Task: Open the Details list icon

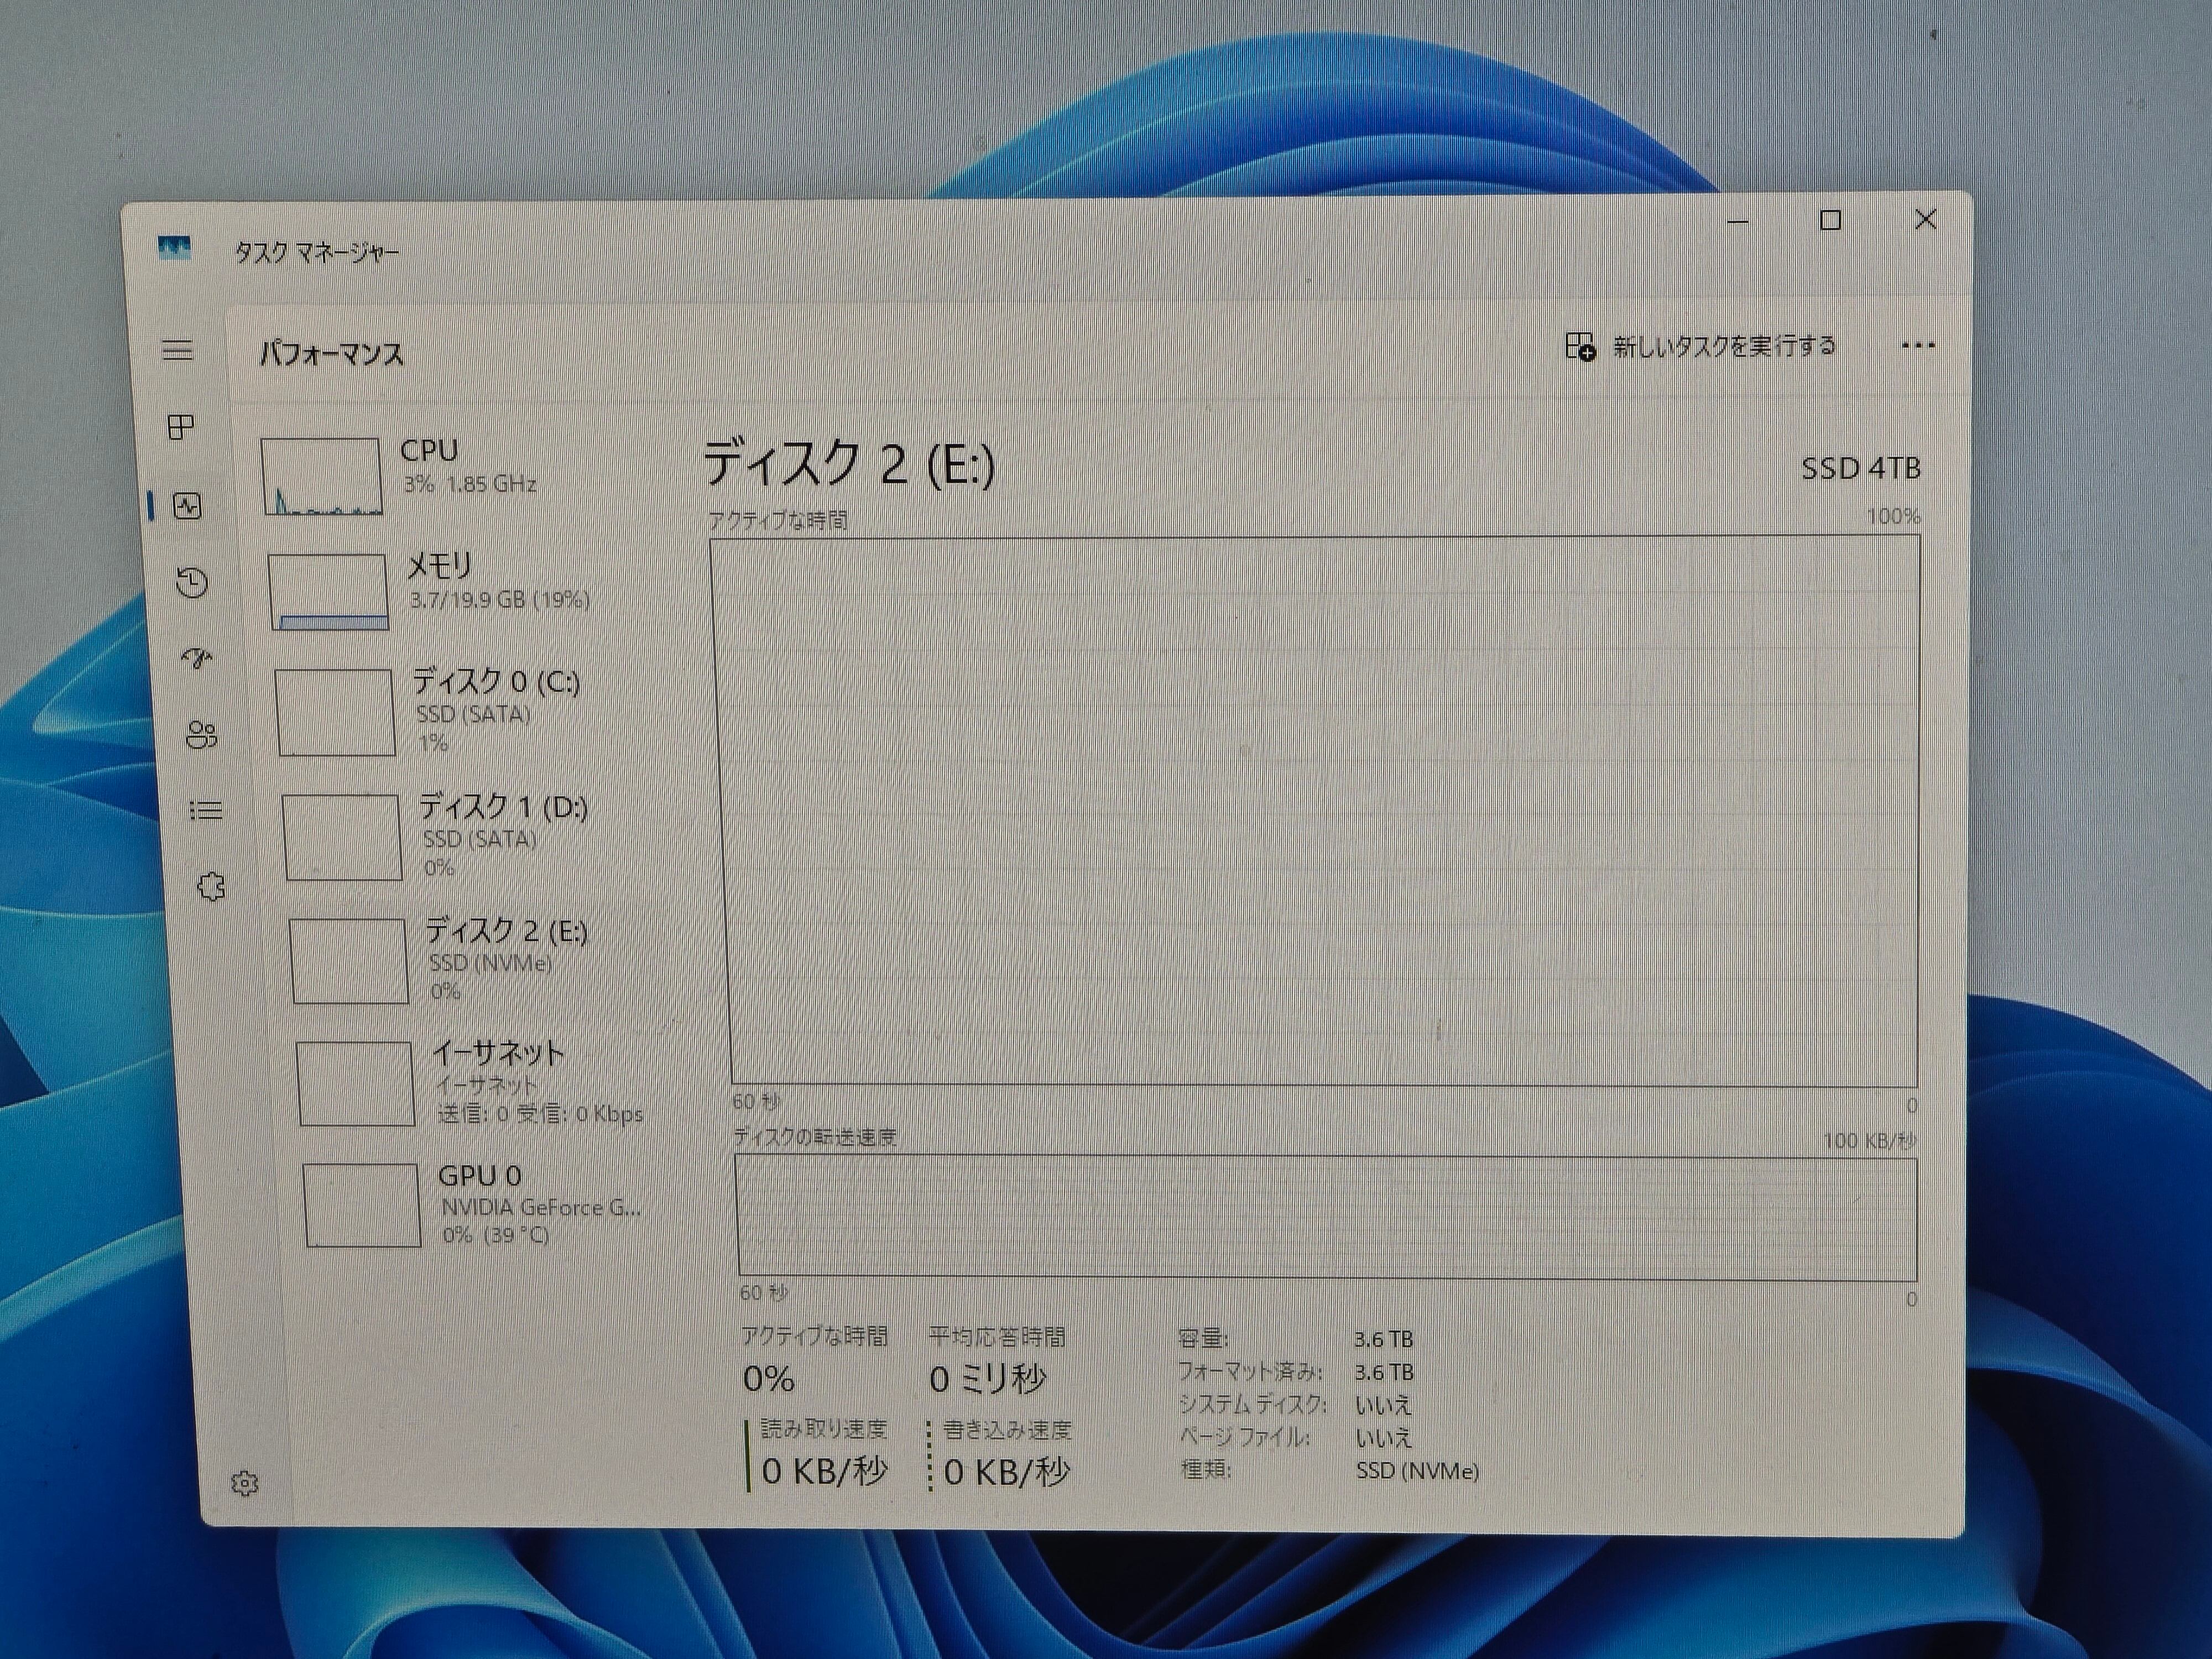Action: pos(206,810)
